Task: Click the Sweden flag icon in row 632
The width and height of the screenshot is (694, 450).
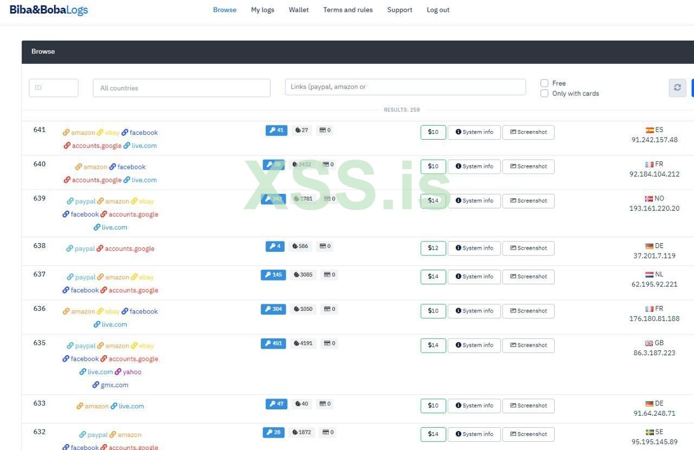Action: (x=650, y=432)
